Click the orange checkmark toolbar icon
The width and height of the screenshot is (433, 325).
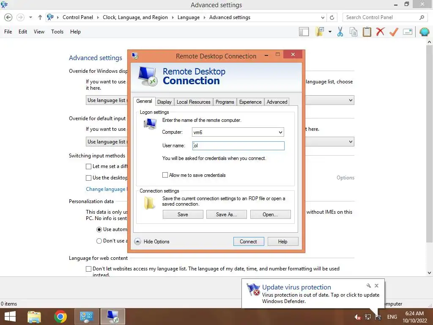click(394, 32)
